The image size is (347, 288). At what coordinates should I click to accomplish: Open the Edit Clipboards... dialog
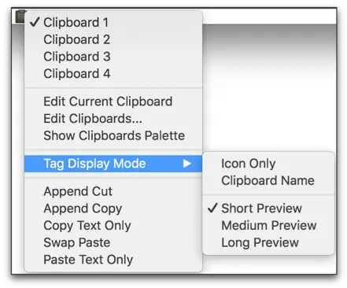[x=113, y=119]
